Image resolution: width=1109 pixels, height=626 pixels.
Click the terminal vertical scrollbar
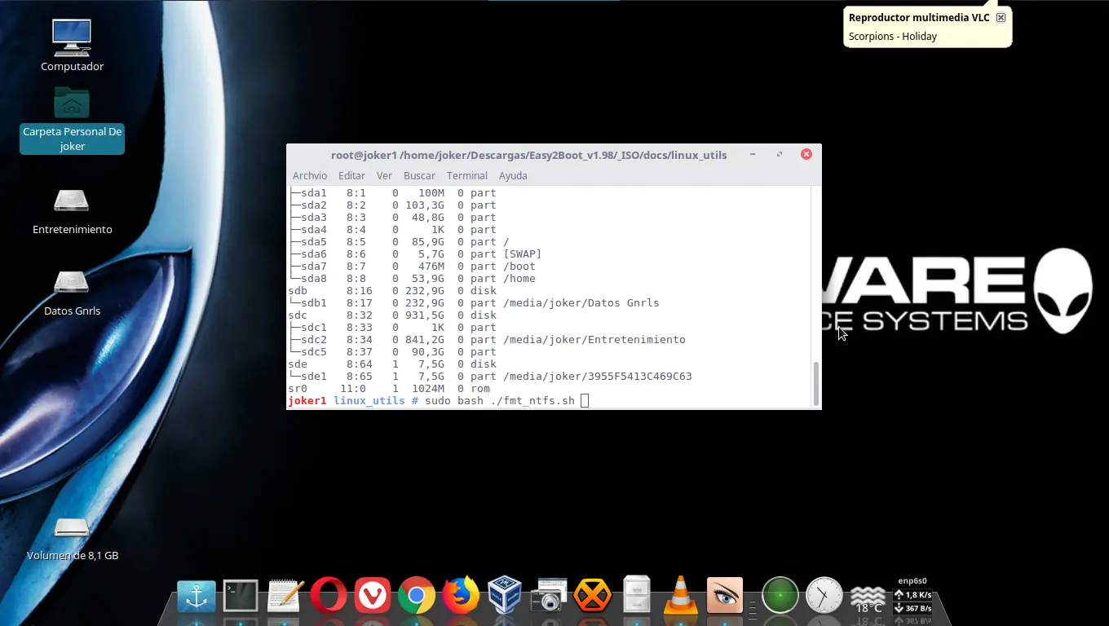(x=815, y=383)
